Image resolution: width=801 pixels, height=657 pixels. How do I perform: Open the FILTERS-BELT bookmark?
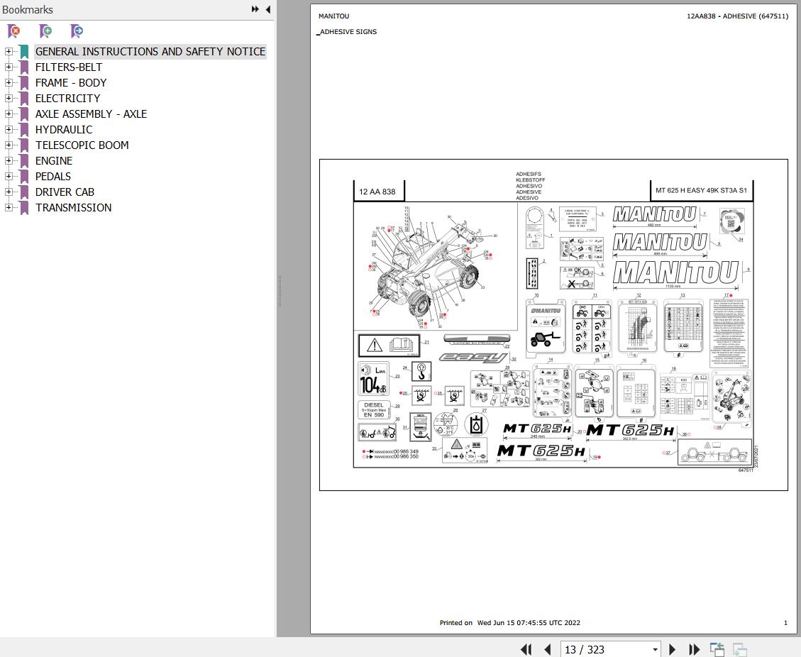(68, 67)
